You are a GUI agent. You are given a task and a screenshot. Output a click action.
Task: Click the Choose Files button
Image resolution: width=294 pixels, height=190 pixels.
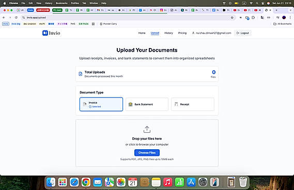[x=147, y=153]
